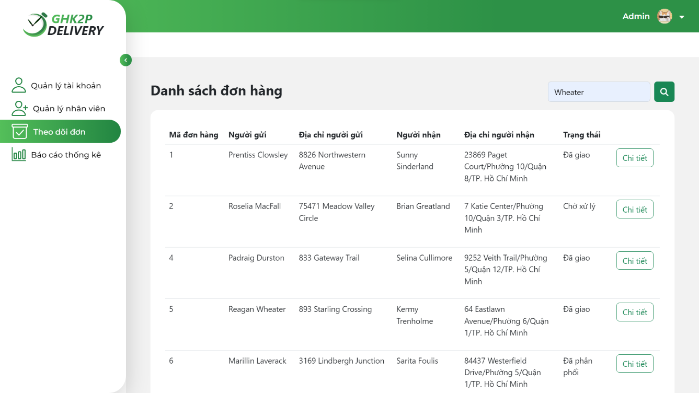The image size is (699, 393).
Task: Click the add-employee person icon
Action: [20, 108]
